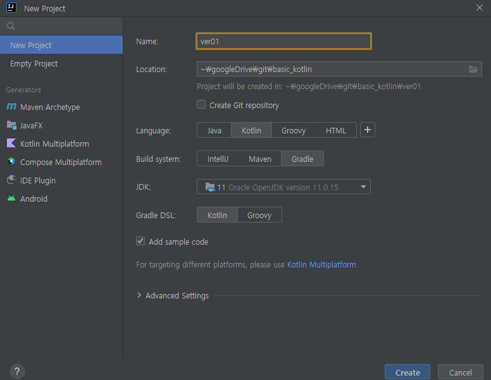Click the browse folder icon in Location field
Screen dimensions: 491x380
[x=473, y=69]
